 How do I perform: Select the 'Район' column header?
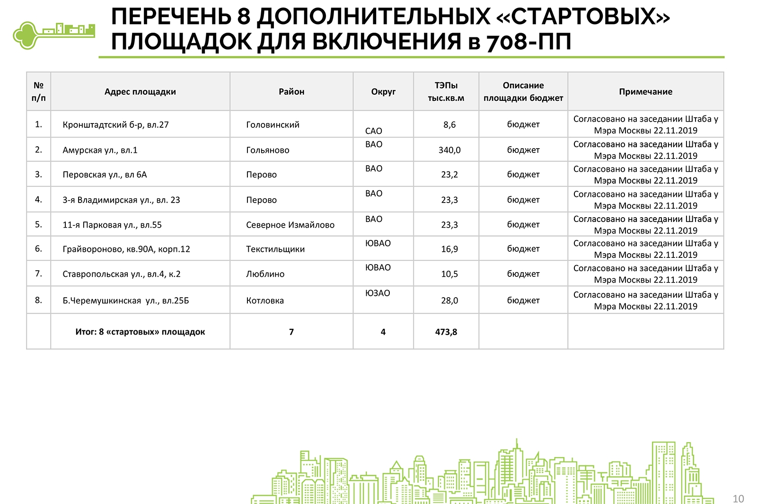(x=291, y=92)
